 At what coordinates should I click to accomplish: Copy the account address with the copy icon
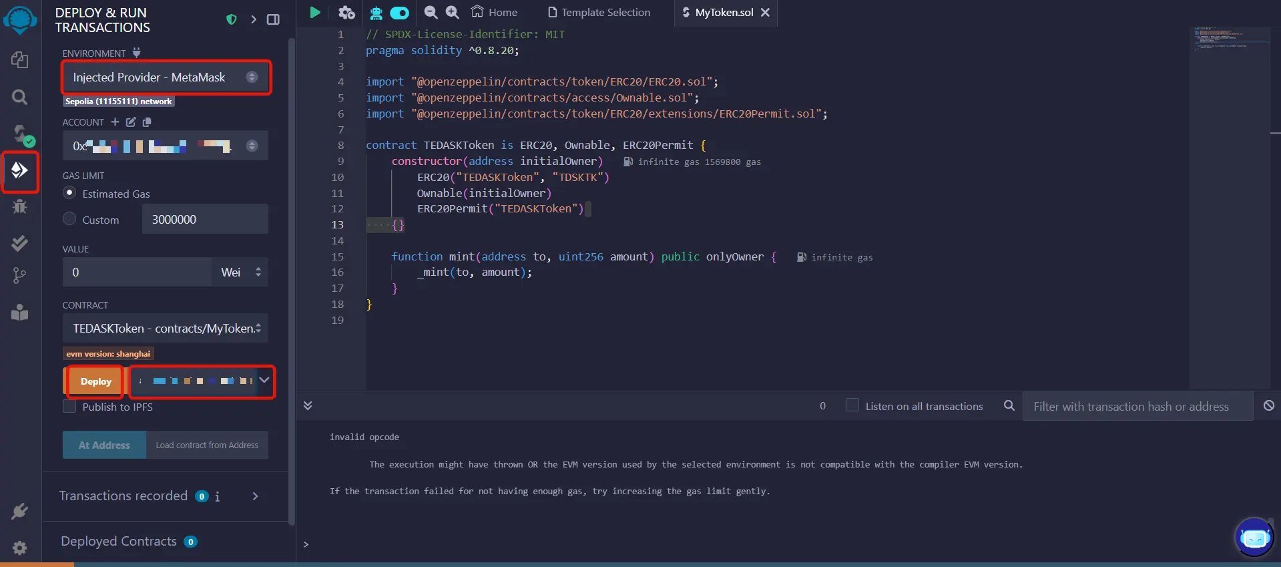point(147,122)
